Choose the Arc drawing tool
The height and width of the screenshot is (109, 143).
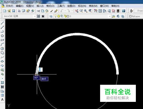click(2, 44)
